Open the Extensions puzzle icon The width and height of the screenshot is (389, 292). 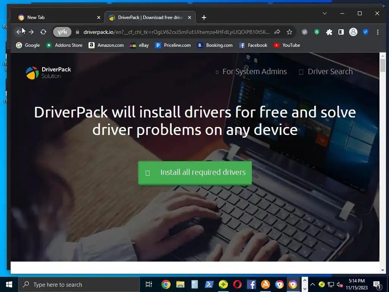tap(329, 32)
